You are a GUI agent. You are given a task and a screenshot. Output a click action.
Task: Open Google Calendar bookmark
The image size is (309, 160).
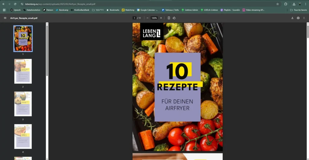[x=147, y=10]
